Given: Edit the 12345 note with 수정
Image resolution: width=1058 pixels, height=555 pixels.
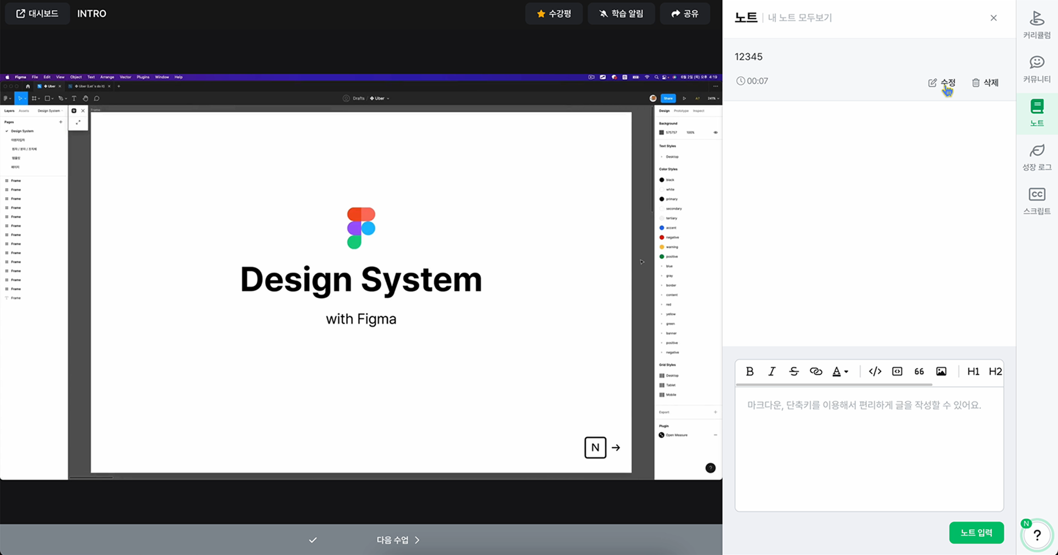Looking at the screenshot, I should click(942, 83).
